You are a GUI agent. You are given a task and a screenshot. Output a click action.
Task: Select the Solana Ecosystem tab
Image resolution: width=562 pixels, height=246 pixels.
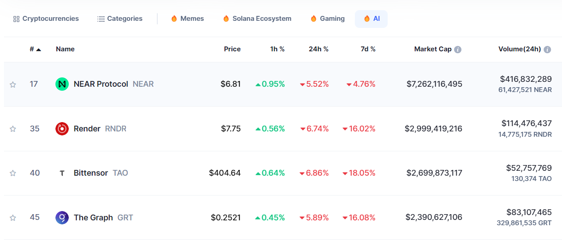point(257,19)
